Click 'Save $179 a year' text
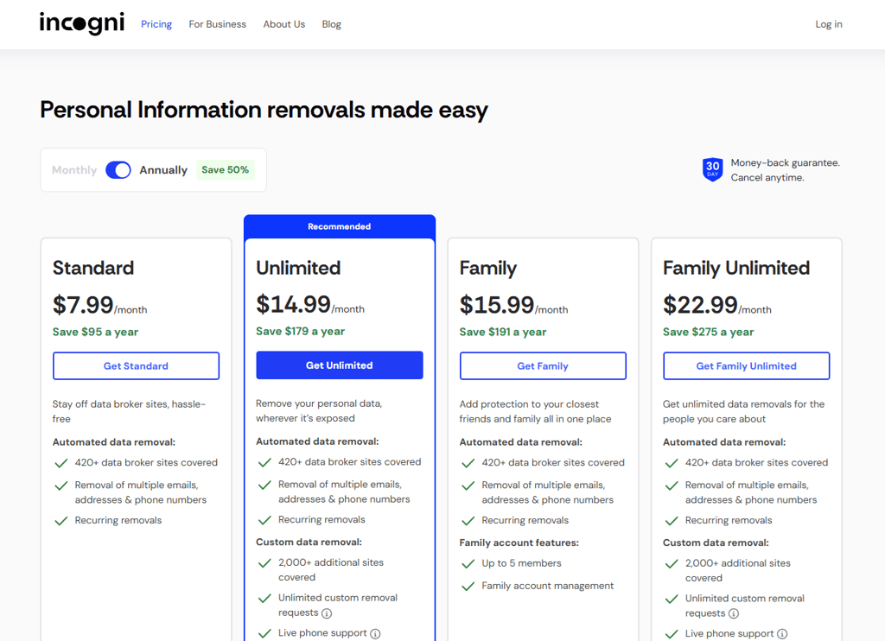 coord(300,331)
